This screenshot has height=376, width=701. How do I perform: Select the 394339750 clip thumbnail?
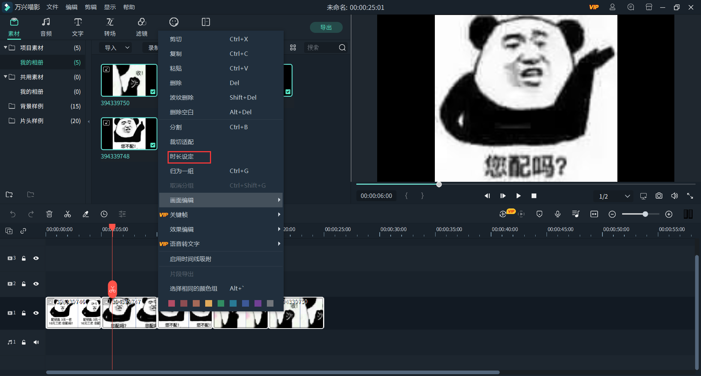[129, 80]
